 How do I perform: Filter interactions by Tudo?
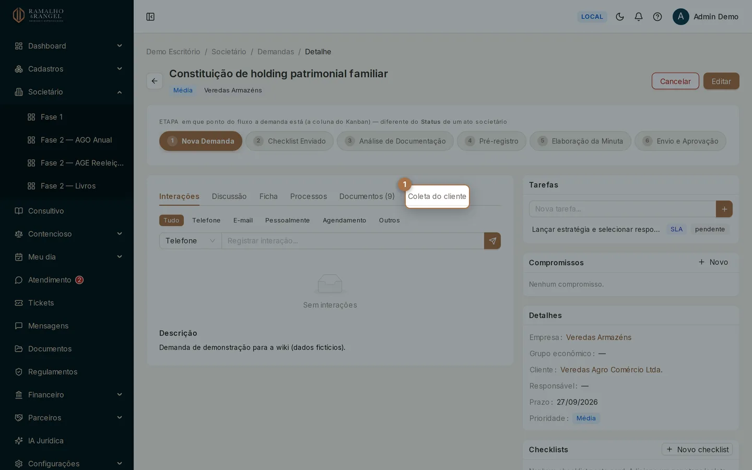click(x=171, y=220)
